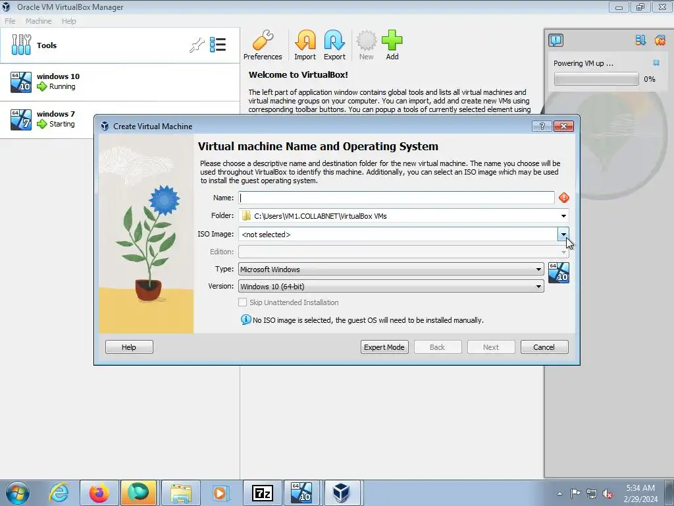674x506 pixels.
Task: Click the network tray icon
Action: [x=592, y=493]
